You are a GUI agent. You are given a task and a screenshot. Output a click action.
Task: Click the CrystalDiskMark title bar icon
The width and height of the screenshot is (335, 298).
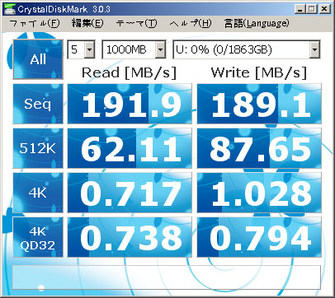click(x=9, y=9)
